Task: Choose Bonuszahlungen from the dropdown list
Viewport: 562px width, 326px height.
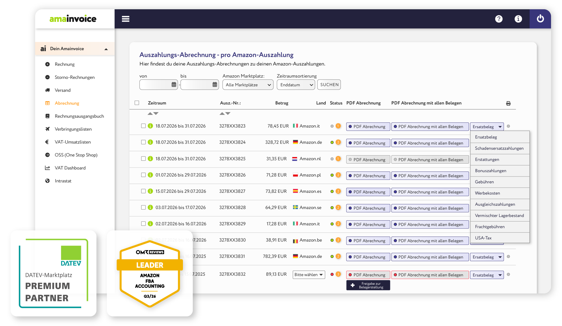Action: [500, 171]
